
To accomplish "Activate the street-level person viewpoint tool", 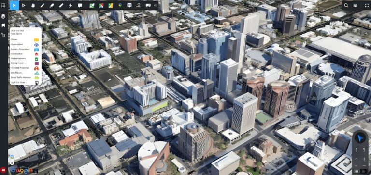I will (139, 5).
